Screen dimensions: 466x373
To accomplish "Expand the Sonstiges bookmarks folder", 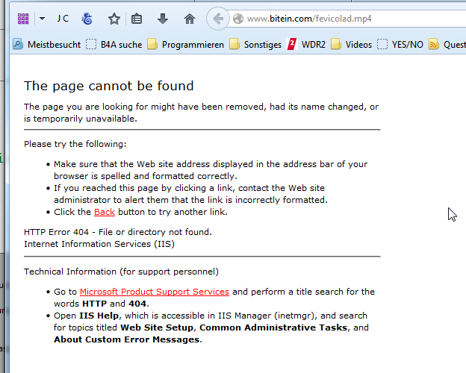I will [x=255, y=45].
